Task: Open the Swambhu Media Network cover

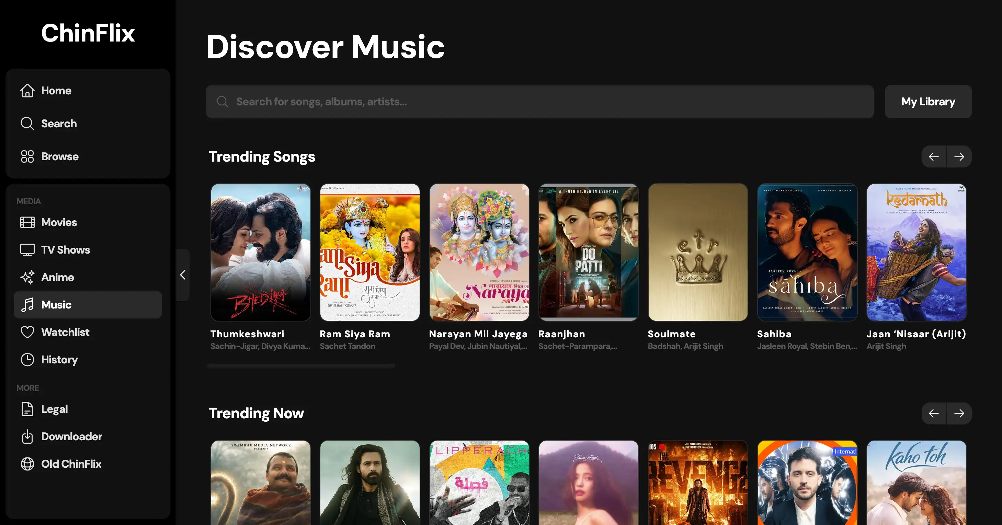Action: click(261, 483)
